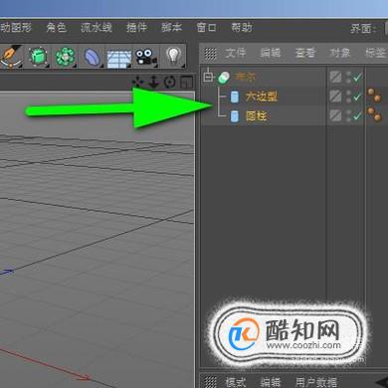This screenshot has width=388, height=388.
Task: Open the green cube NURBS generator tool
Action: (38, 57)
